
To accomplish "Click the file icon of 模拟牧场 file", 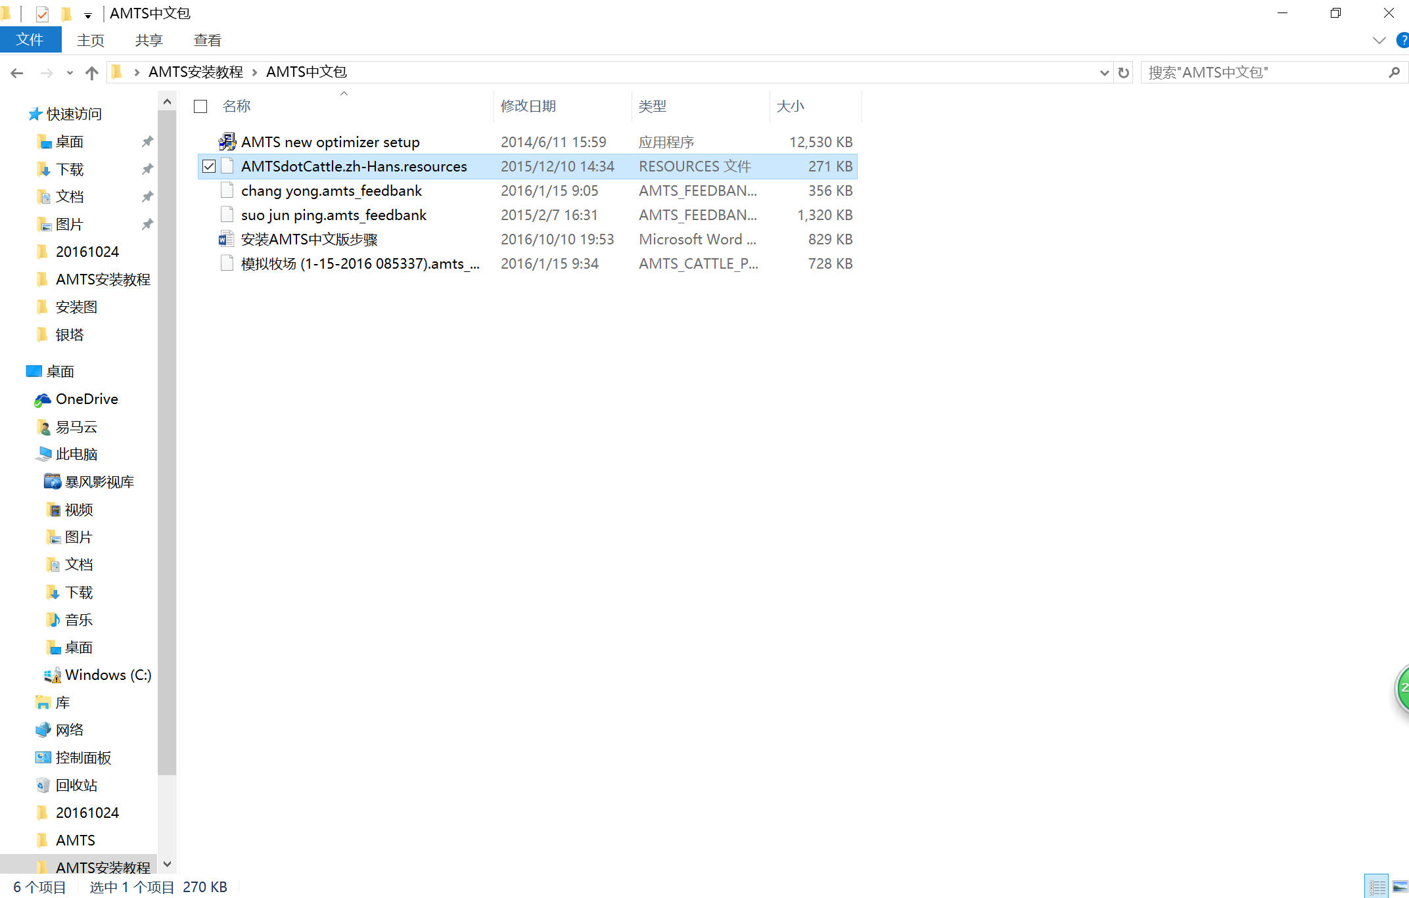I will pos(227,263).
